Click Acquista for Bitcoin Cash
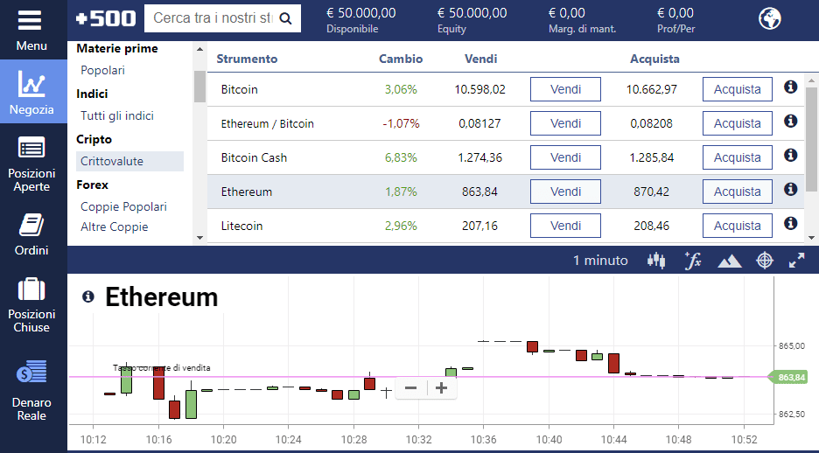This screenshot has height=453, width=819. tap(738, 157)
